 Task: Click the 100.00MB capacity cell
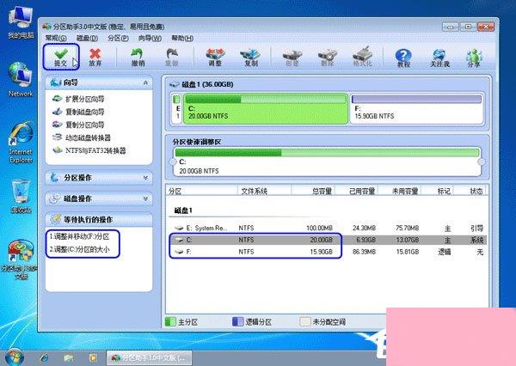pyautogui.click(x=319, y=228)
